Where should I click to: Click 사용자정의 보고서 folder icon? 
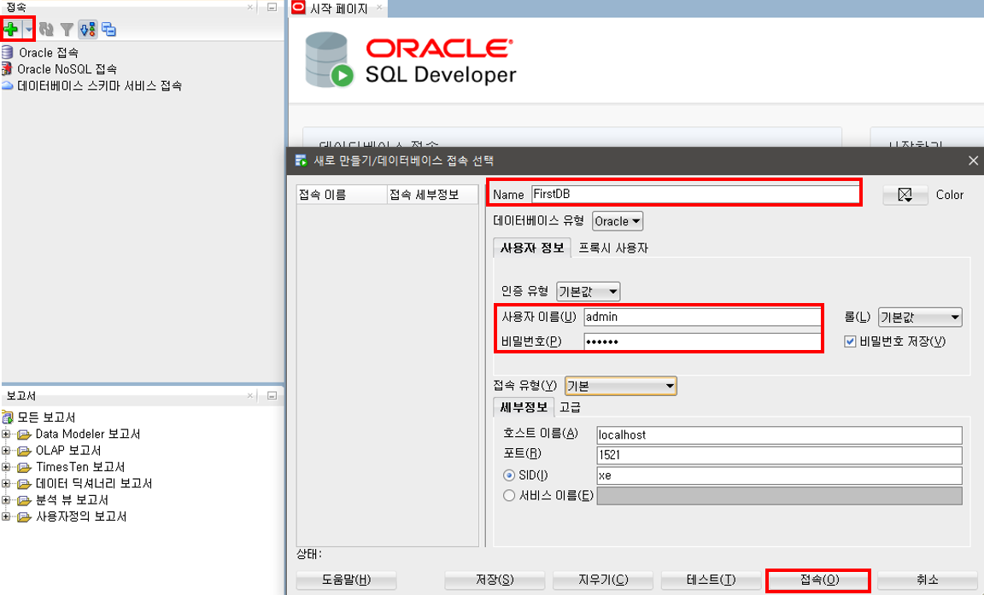pos(25,516)
